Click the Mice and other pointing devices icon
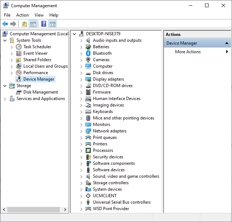This screenshot has height=222, width=232. point(88,118)
